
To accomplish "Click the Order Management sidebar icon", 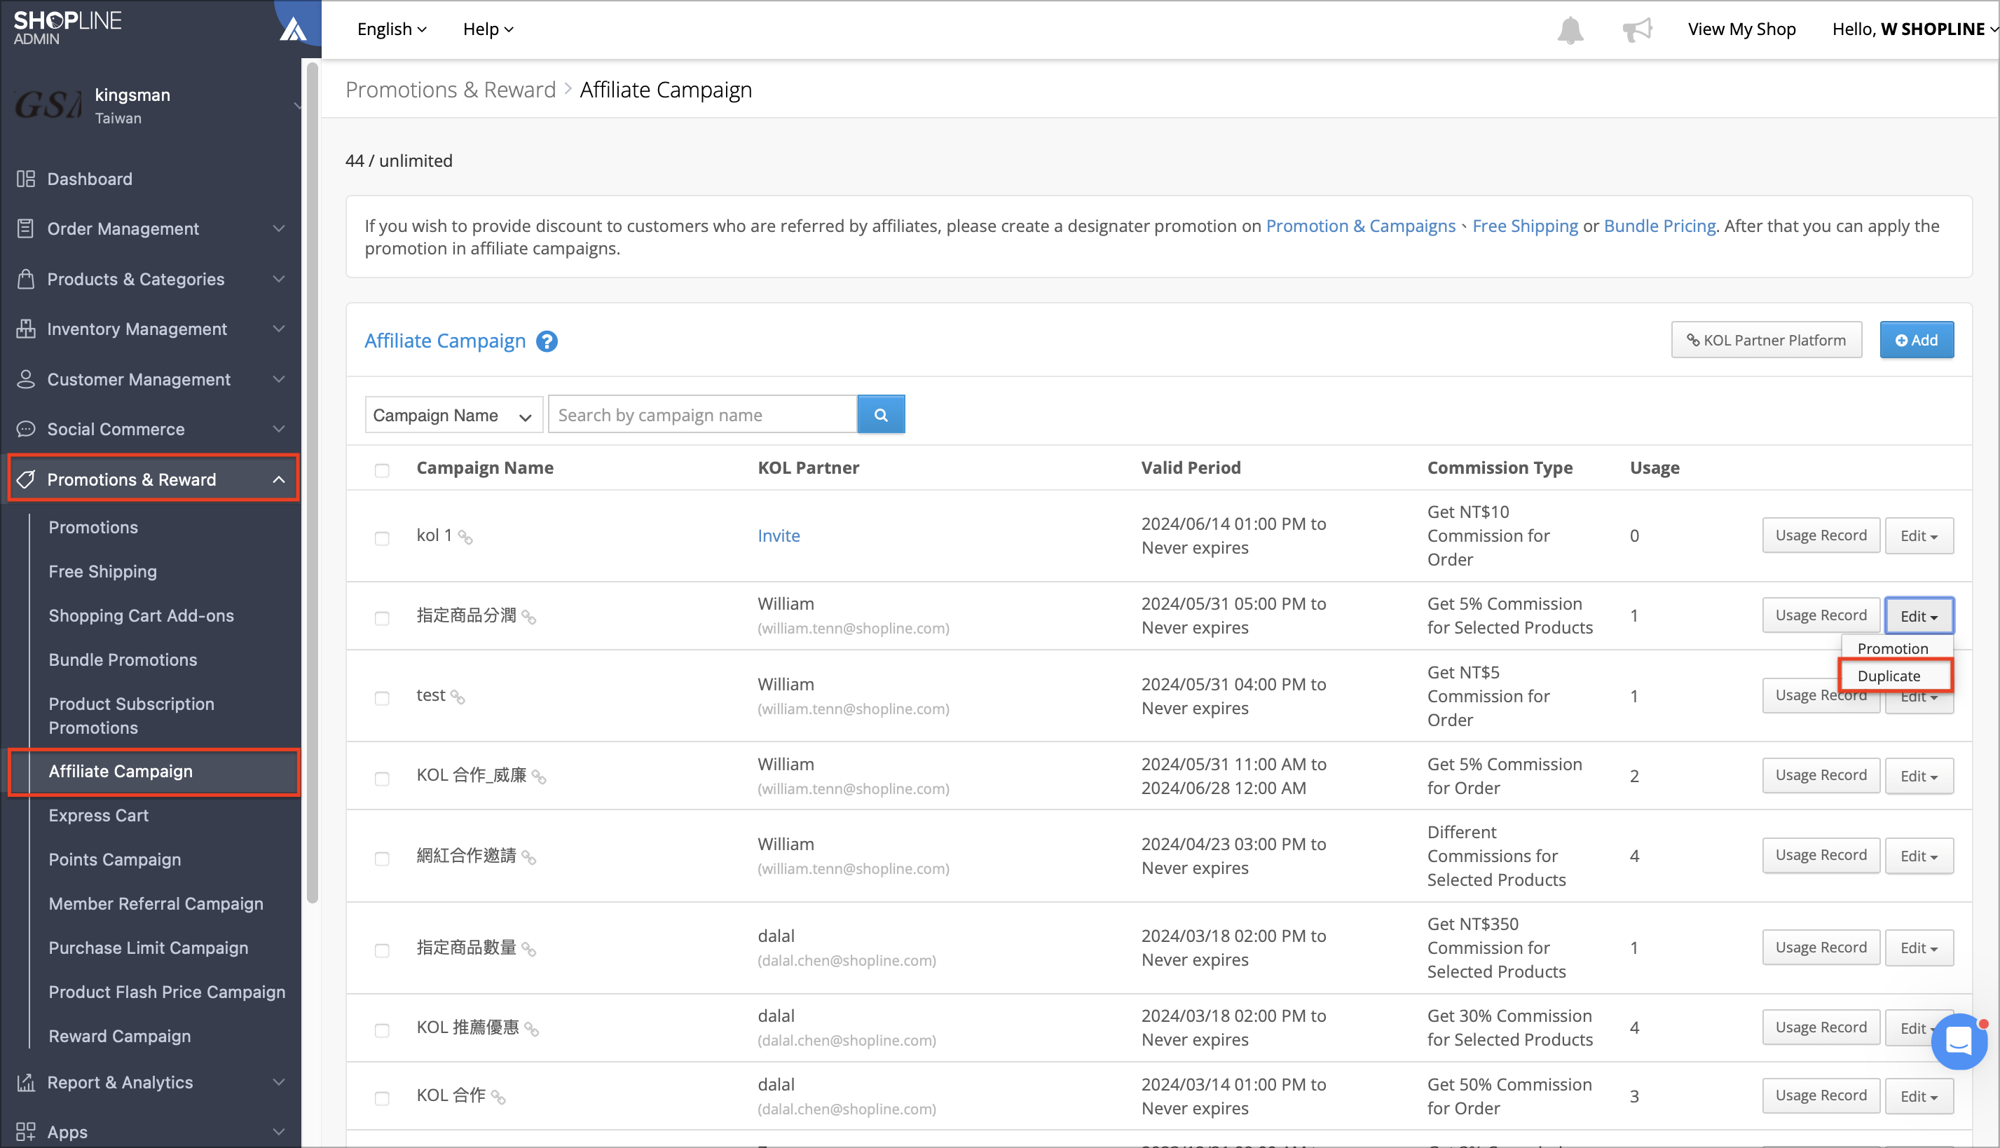I will 26,228.
